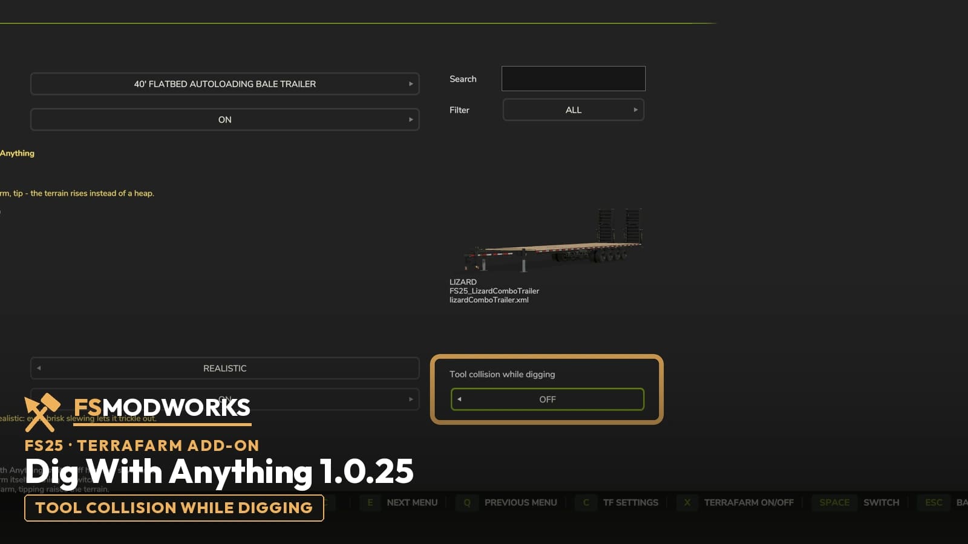The width and height of the screenshot is (968, 544).
Task: Click left arrow on REALISTIC selector
Action: coord(39,368)
